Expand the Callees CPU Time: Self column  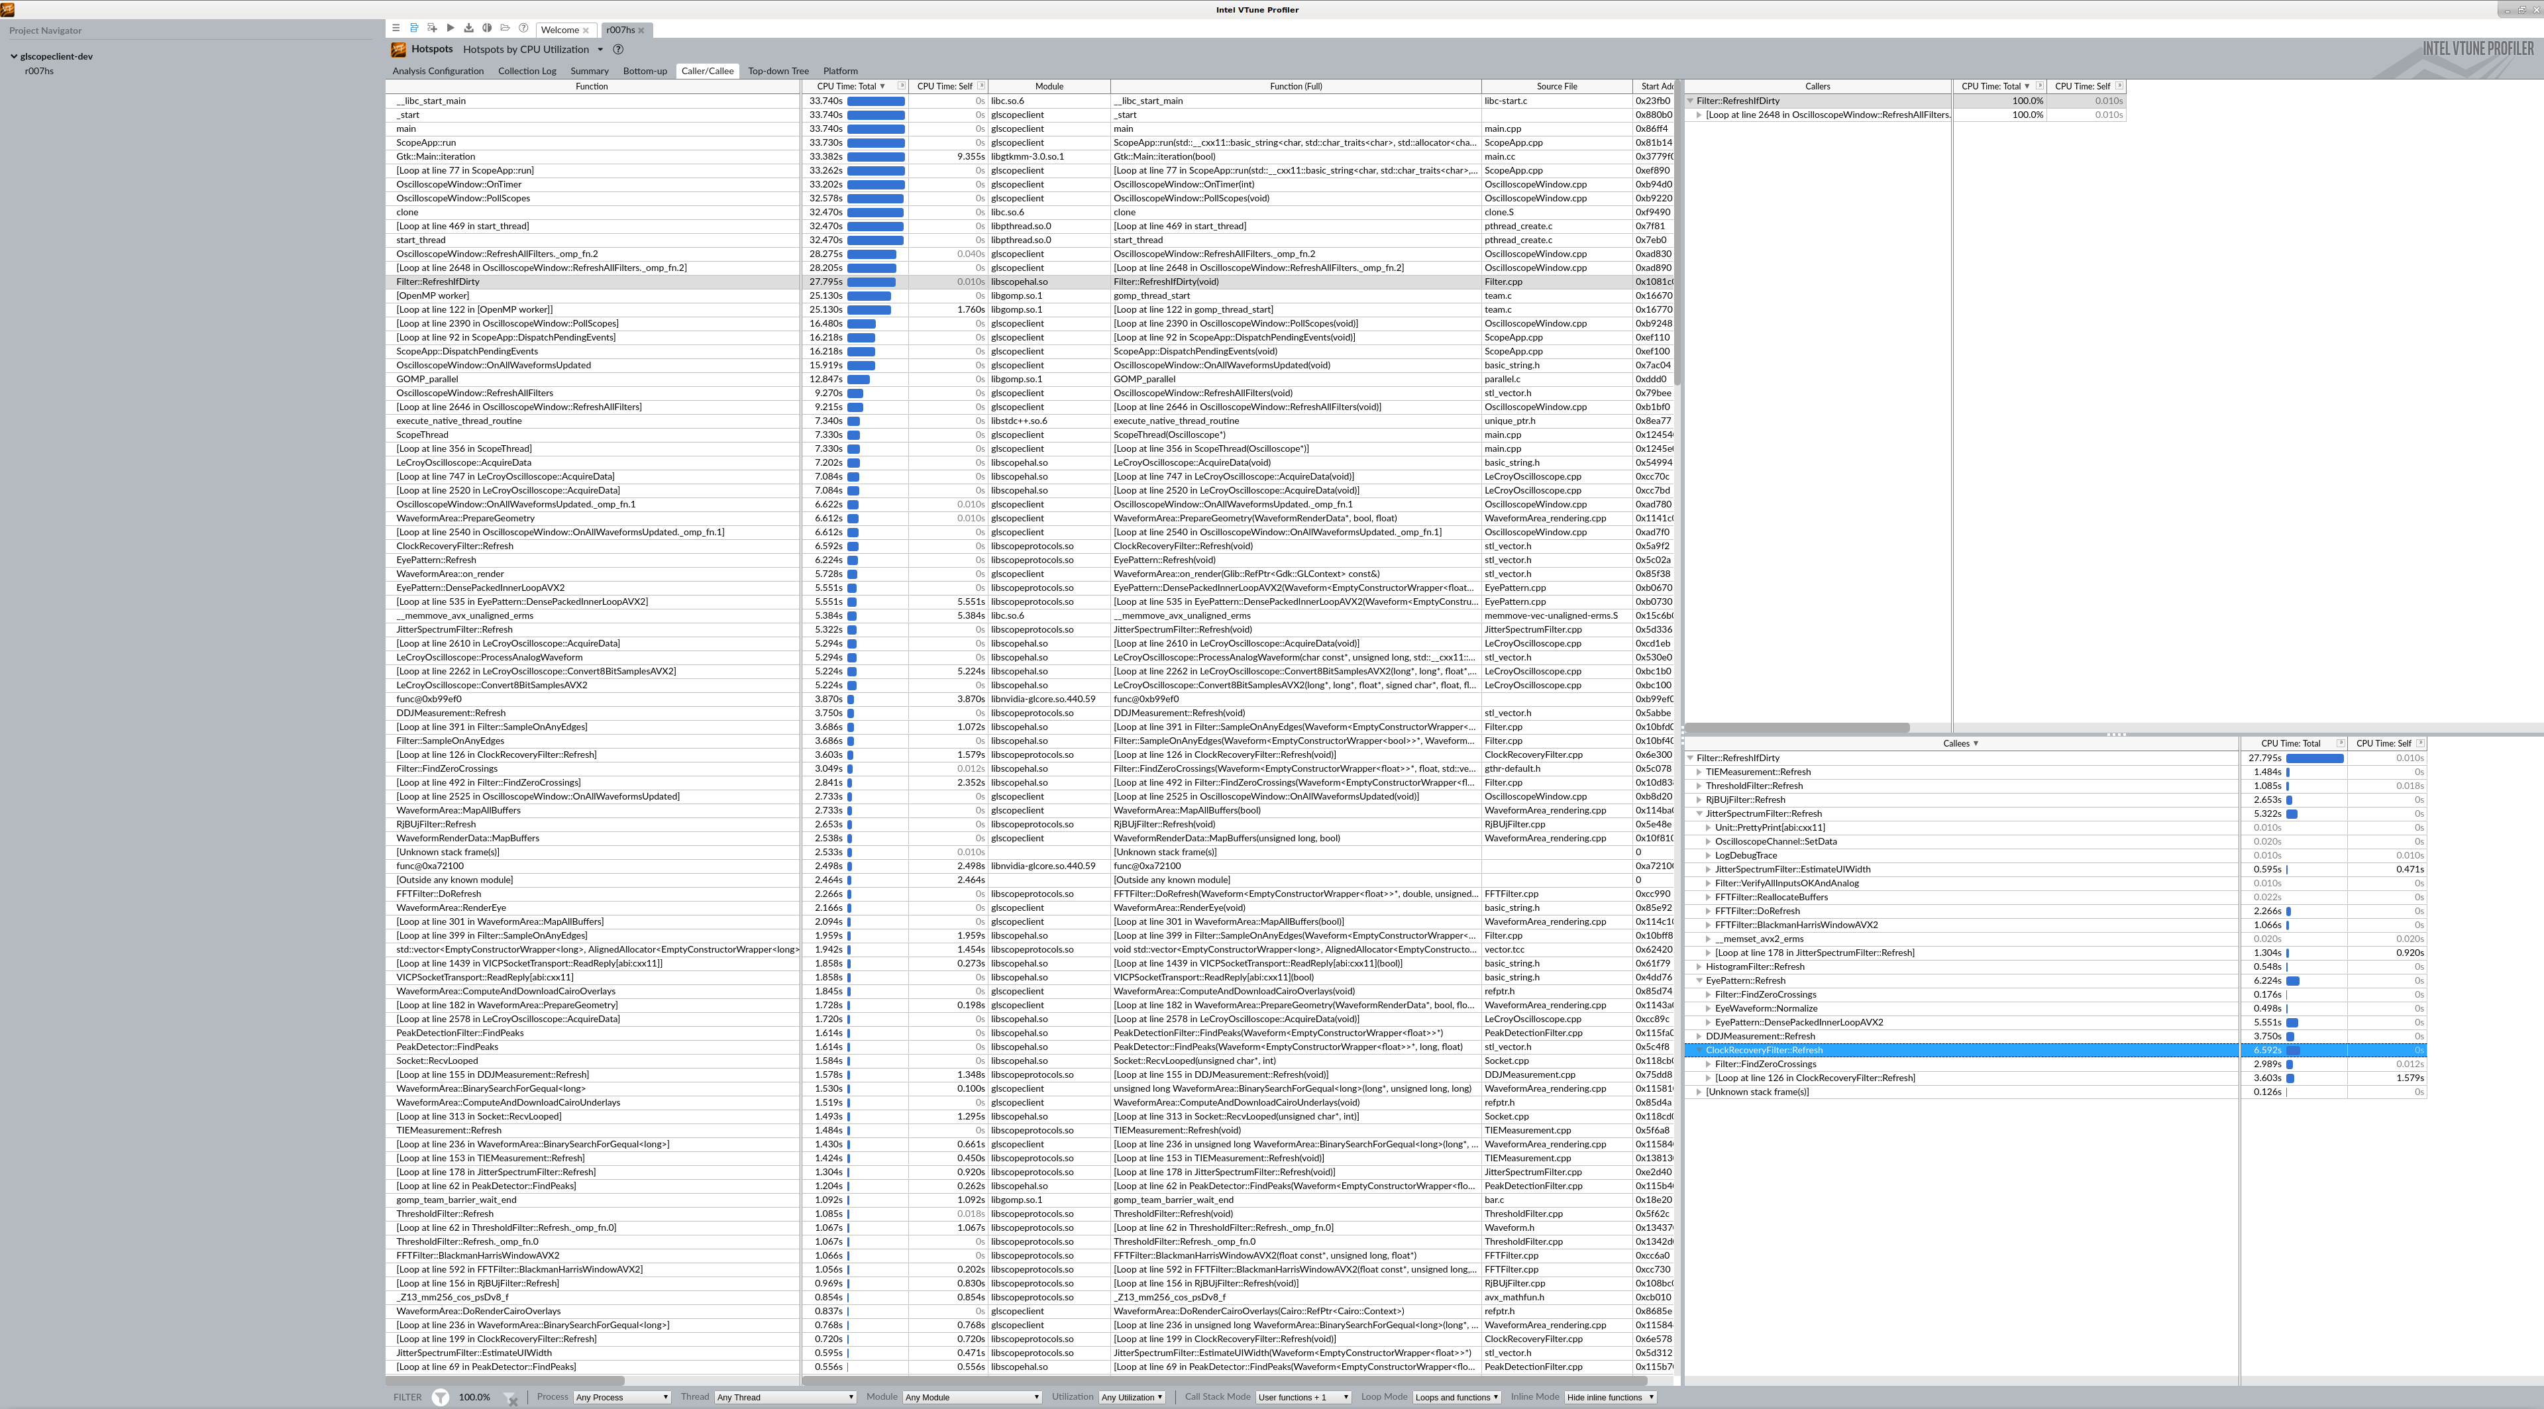pyautogui.click(x=2421, y=743)
